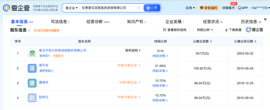This screenshot has width=270, height=110.
Task: Click the 唐 avatar icon
Action: click(32, 83)
